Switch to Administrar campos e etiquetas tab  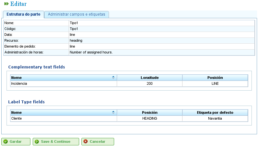click(77, 15)
